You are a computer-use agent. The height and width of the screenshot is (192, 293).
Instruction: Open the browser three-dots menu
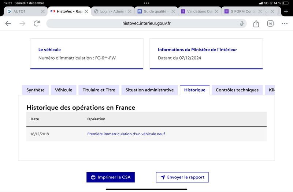click(285, 23)
